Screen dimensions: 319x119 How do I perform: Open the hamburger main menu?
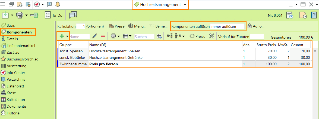(3, 4)
